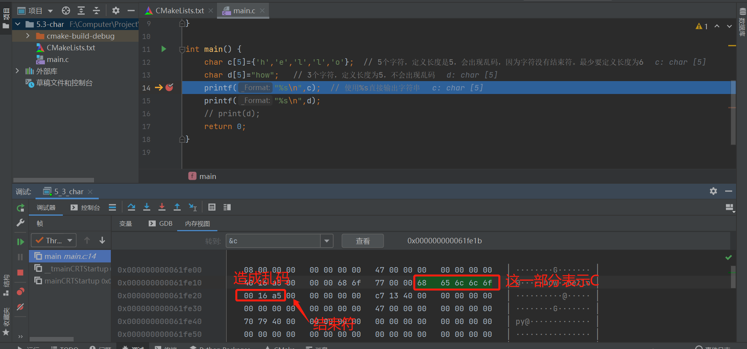747x349 pixels.
Task: Select the previous frame up arrow
Action: (x=87, y=240)
